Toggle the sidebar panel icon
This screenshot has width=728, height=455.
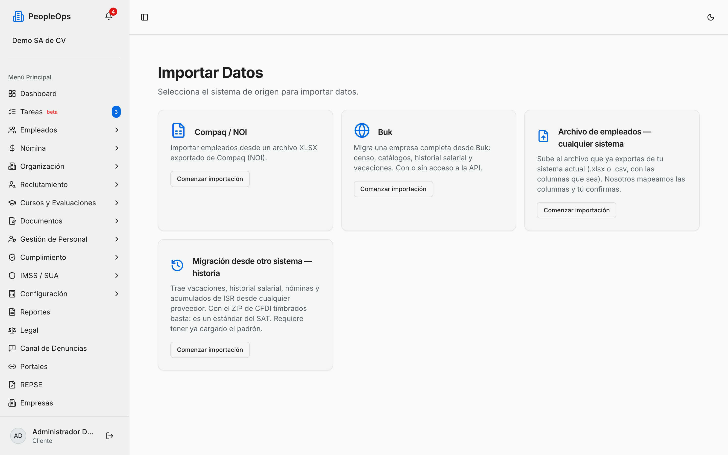coord(144,17)
